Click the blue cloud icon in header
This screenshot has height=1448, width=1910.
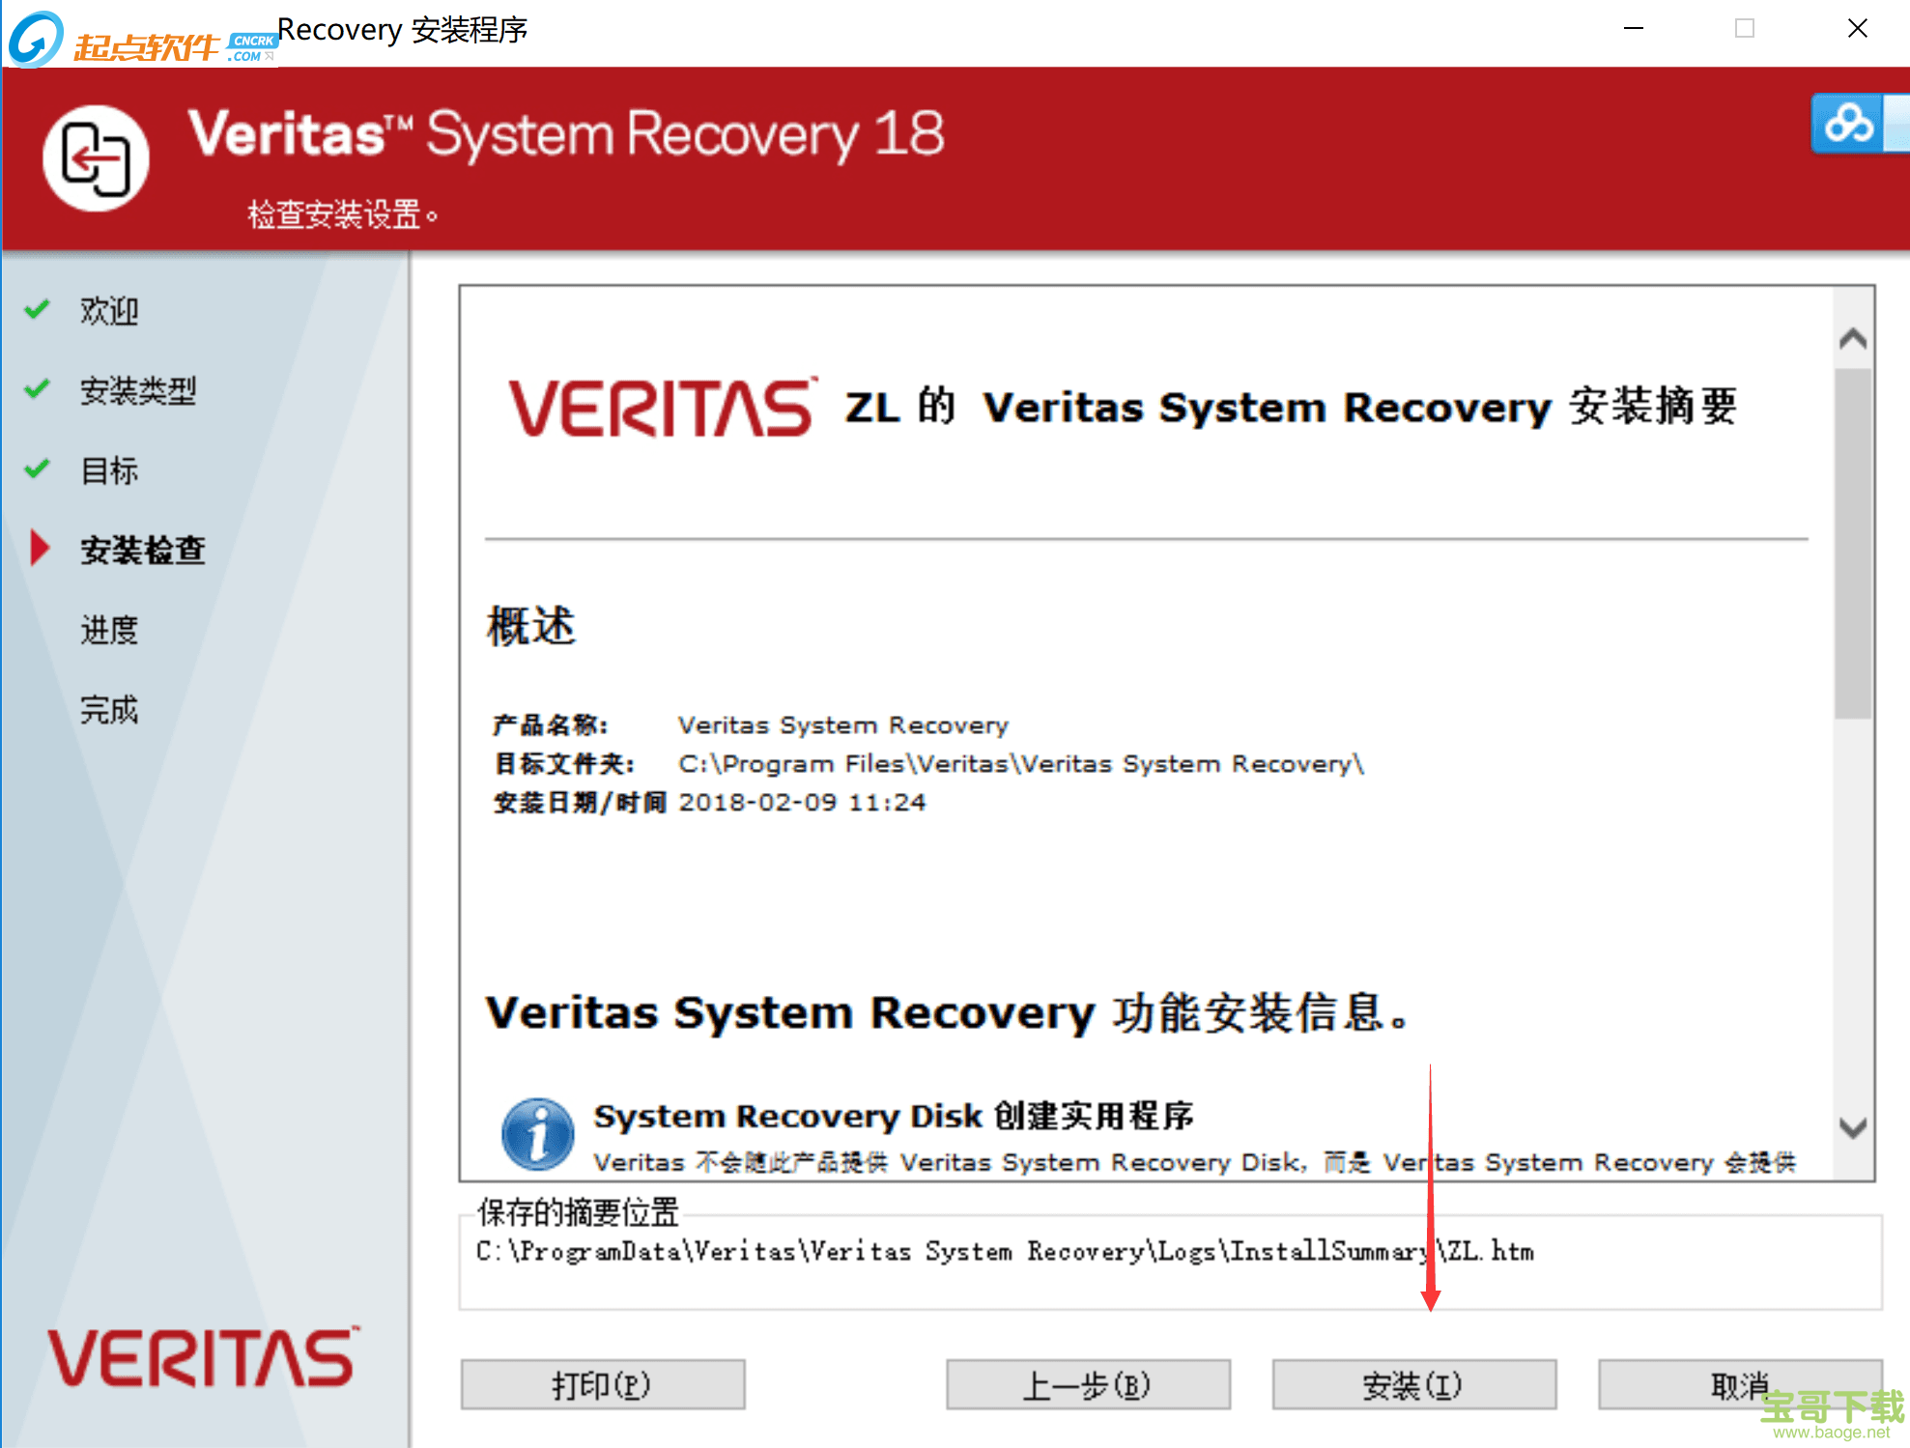1849,123
